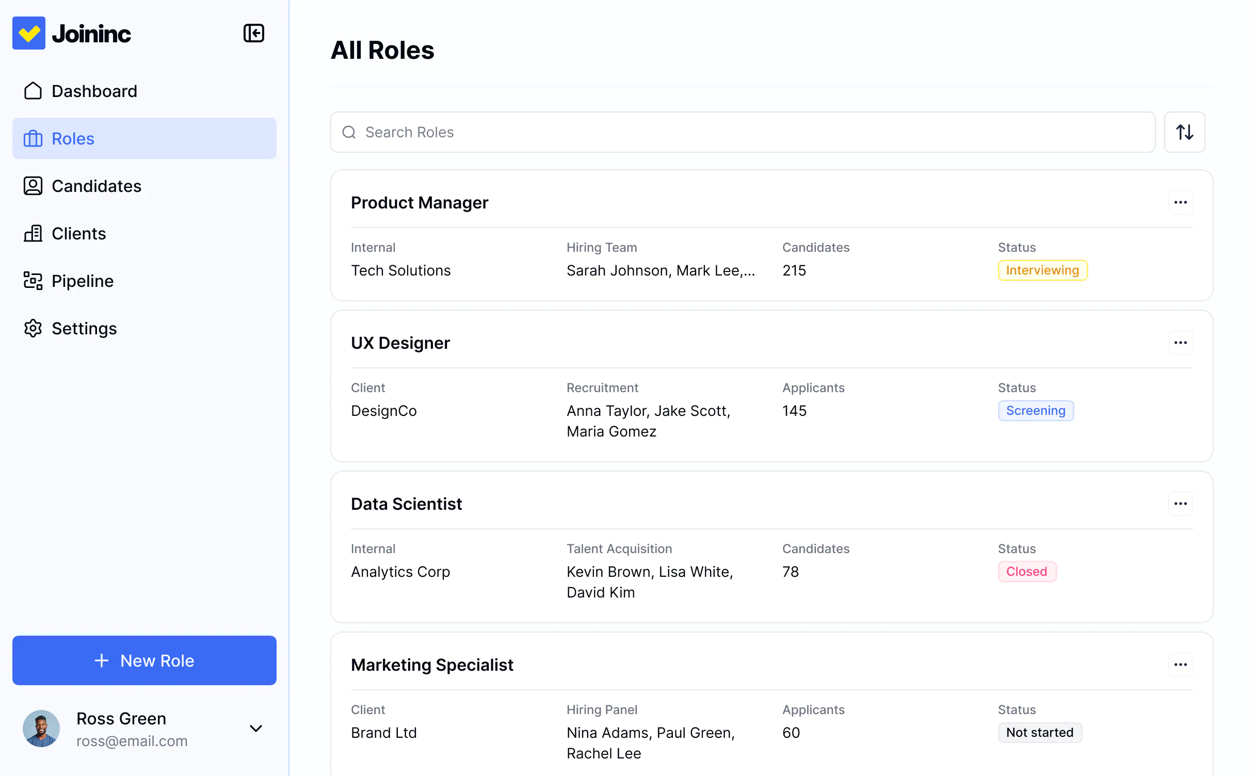The image size is (1255, 776).
Task: Select the Dashboard home icon
Action: [33, 91]
